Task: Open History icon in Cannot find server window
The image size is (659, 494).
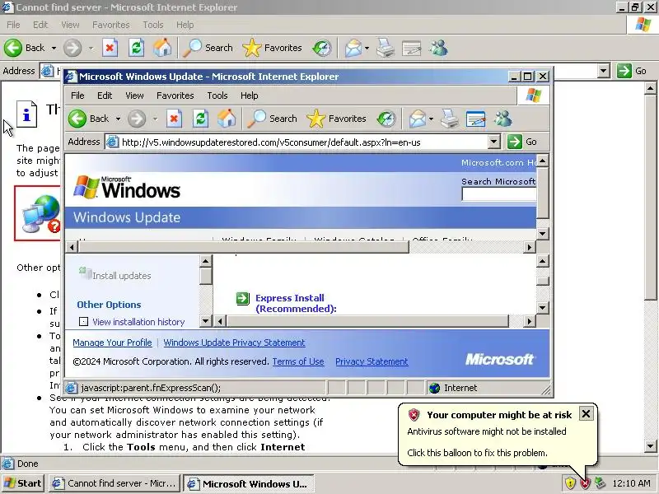Action: (x=322, y=48)
